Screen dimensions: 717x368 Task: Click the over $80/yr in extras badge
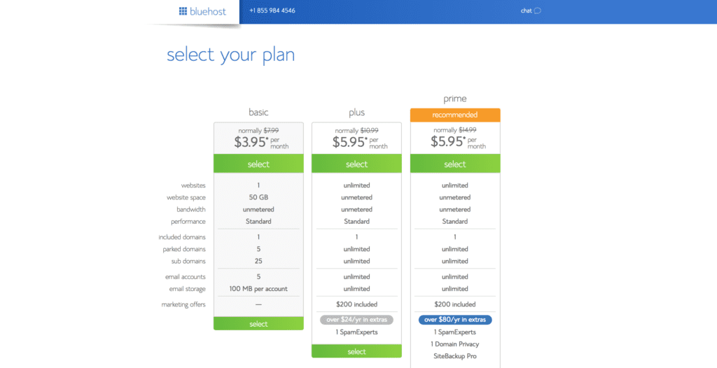click(455, 320)
